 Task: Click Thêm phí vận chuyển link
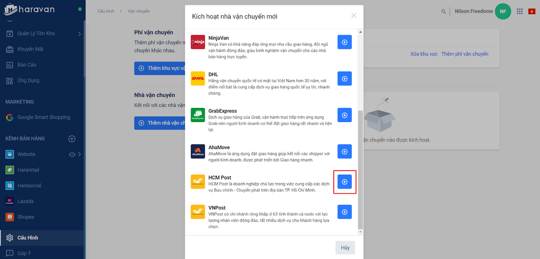465,54
